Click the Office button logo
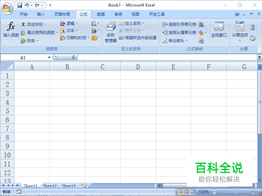The width and height of the screenshot is (262, 196). [7, 8]
